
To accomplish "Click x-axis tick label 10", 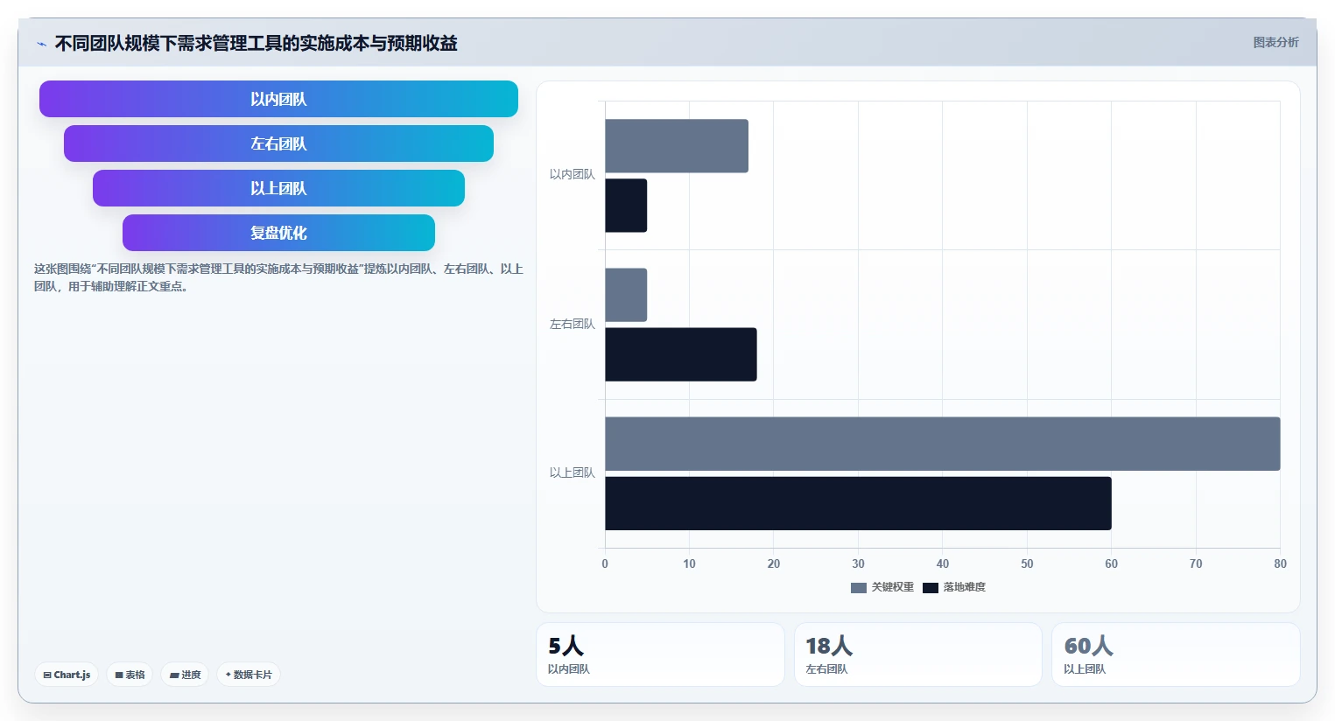I will (x=689, y=563).
